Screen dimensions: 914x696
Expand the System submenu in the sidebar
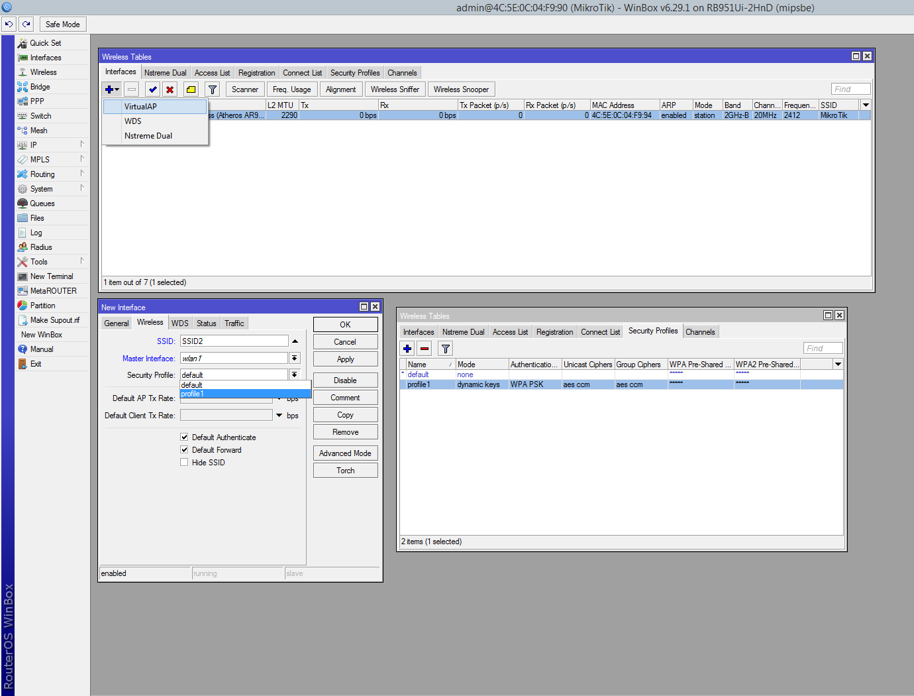pyautogui.click(x=82, y=188)
